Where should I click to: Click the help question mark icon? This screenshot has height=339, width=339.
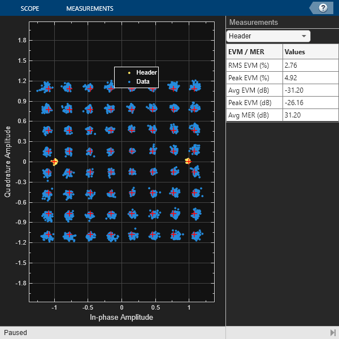(323, 8)
